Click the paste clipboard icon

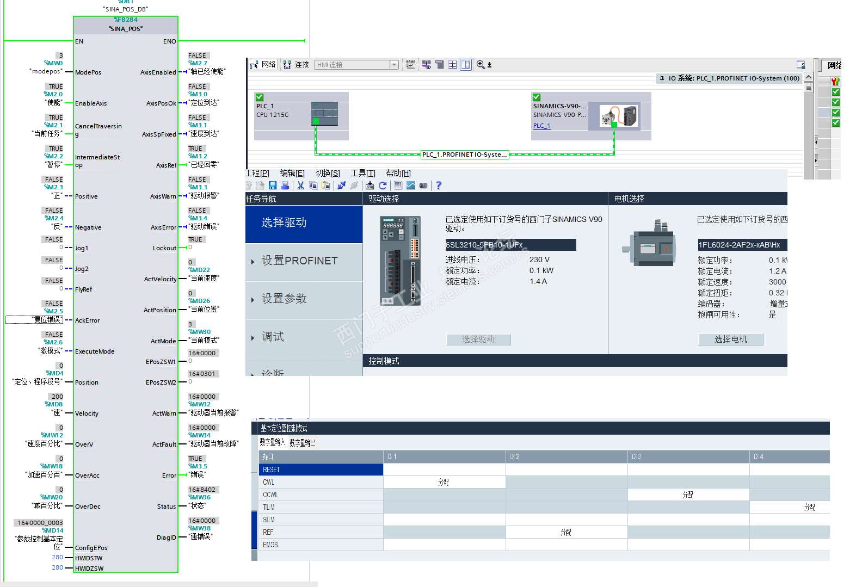[326, 186]
